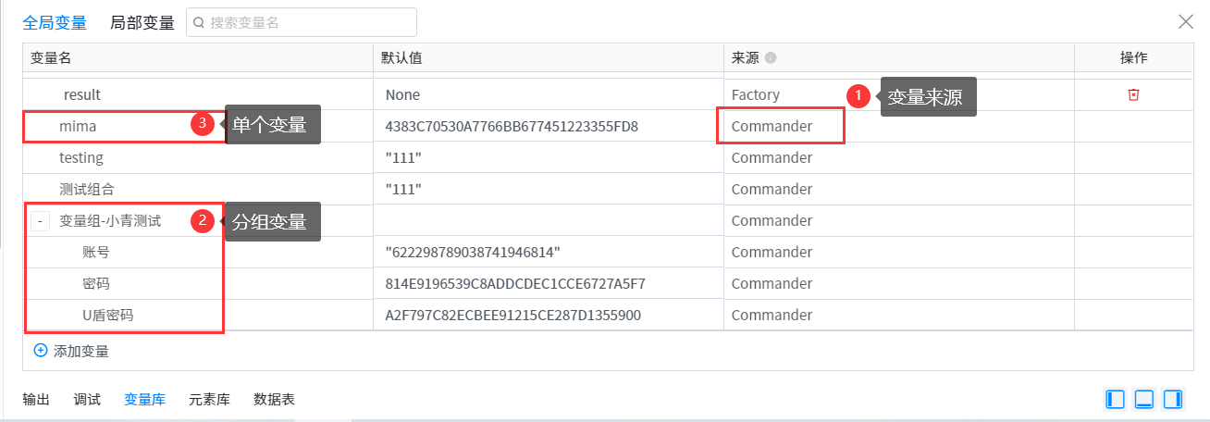The image size is (1210, 422).
Task: Select the mima variable row
Action: click(x=78, y=126)
